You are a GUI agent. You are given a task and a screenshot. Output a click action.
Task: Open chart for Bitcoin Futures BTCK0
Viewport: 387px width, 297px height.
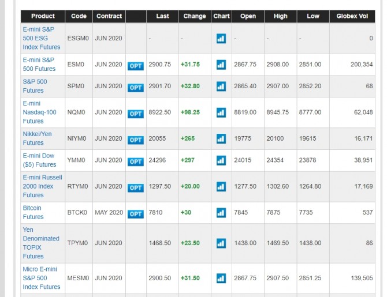221,213
